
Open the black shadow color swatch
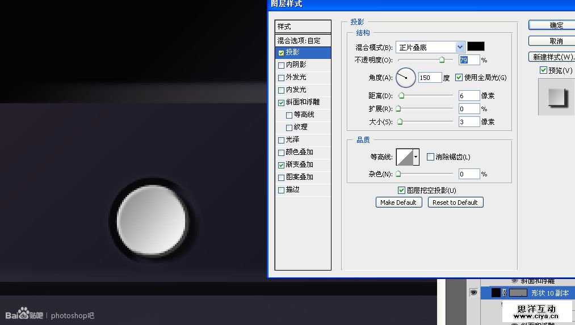tap(476, 47)
